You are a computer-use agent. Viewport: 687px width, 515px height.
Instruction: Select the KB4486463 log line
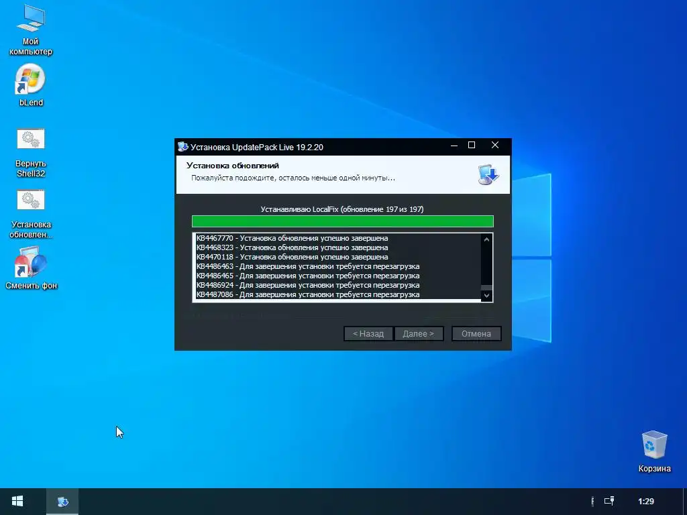pyautogui.click(x=308, y=266)
